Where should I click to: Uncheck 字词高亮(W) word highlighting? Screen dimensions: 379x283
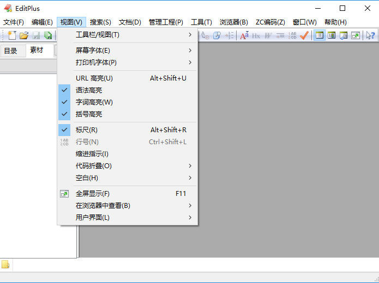click(x=64, y=102)
